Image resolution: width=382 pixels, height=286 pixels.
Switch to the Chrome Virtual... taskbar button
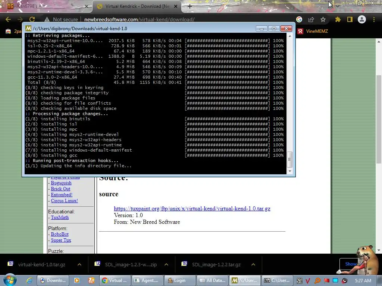[115, 280]
